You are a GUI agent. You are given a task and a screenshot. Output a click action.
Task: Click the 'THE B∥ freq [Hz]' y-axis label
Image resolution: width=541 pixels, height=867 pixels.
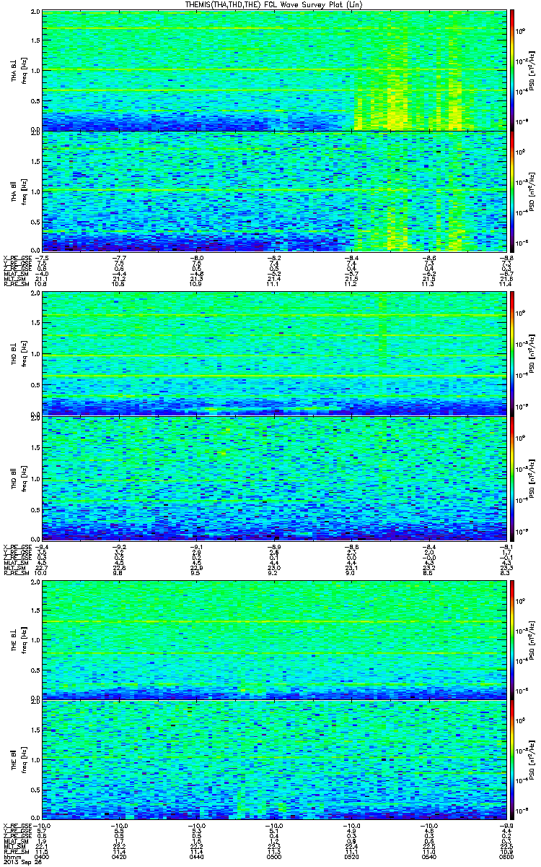click(19, 760)
